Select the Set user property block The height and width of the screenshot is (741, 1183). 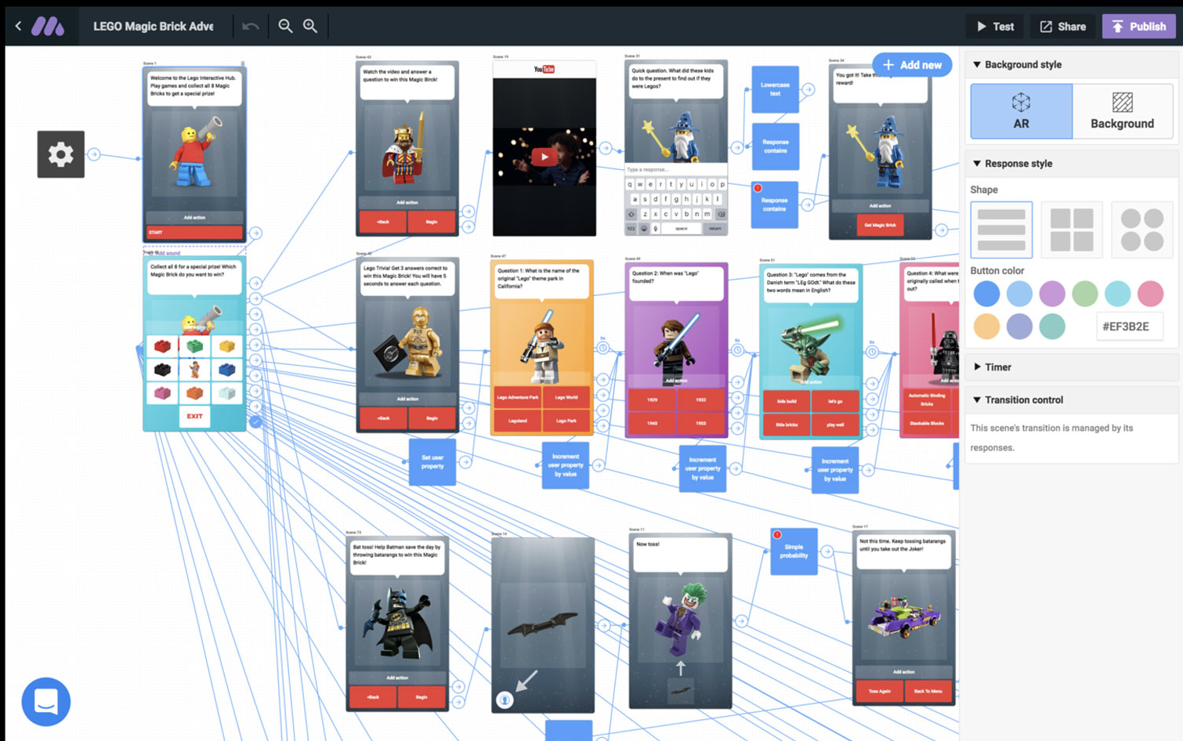432,462
